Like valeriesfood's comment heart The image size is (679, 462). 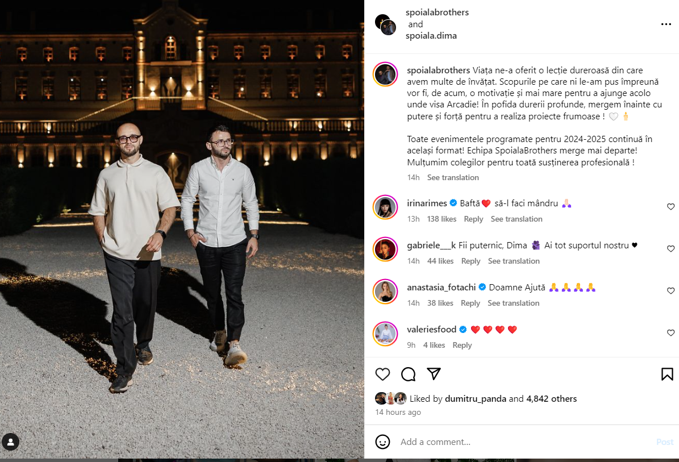tap(671, 332)
